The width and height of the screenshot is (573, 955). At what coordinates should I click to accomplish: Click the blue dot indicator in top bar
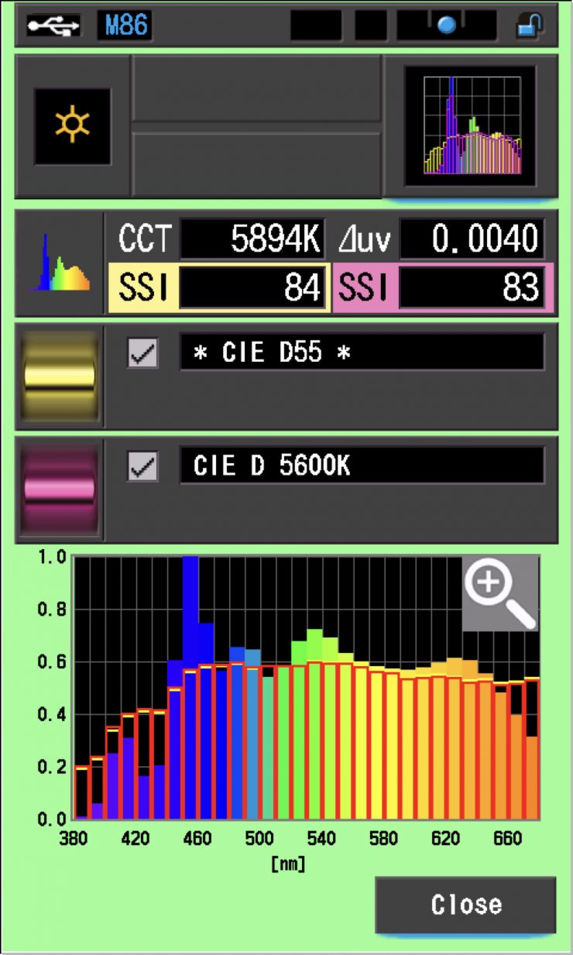pyautogui.click(x=446, y=26)
